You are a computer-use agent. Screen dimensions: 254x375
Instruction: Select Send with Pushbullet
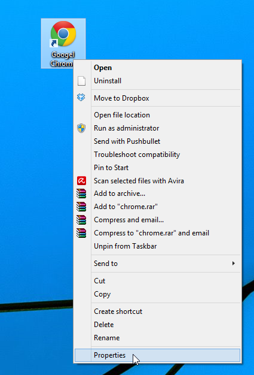tap(157, 141)
